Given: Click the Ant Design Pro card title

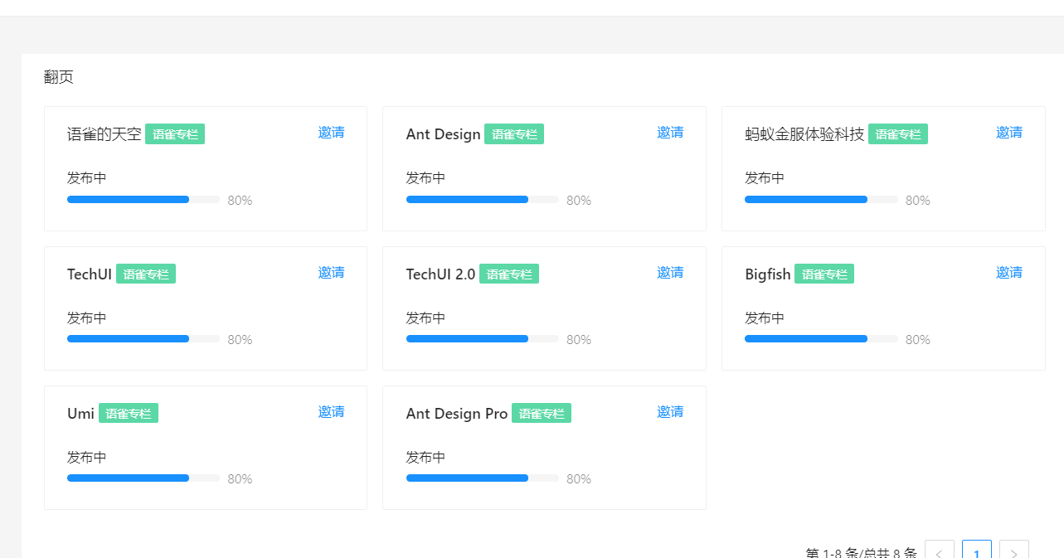Looking at the screenshot, I should [457, 413].
